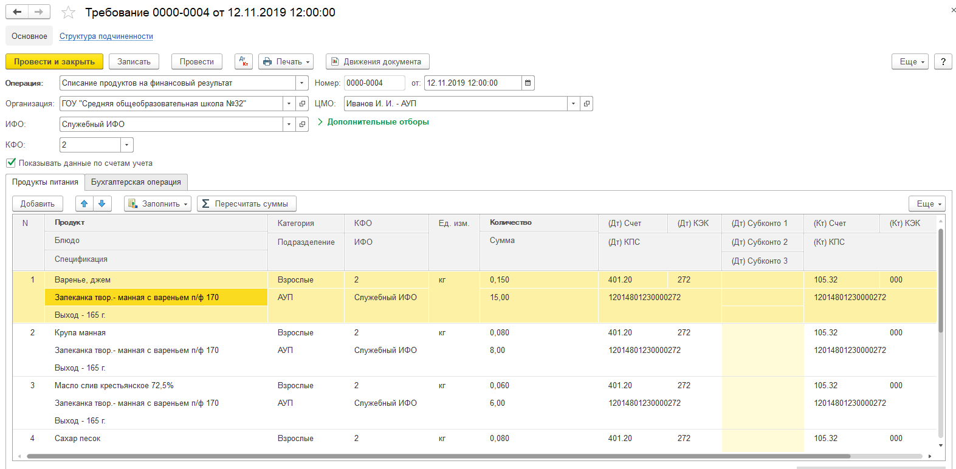This screenshot has width=956, height=469.
Task: Open the КФО dropdown
Action: tap(126, 145)
